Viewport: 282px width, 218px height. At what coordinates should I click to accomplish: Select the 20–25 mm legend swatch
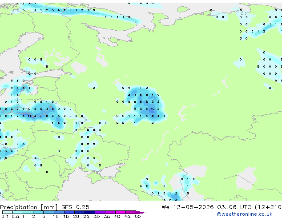[79, 212]
